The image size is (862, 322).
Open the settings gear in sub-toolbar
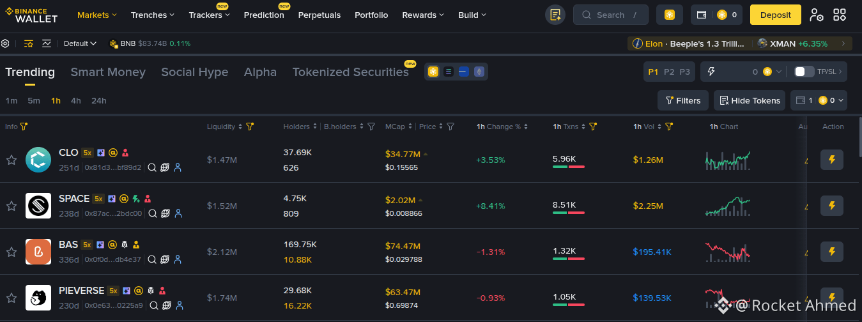click(5, 43)
